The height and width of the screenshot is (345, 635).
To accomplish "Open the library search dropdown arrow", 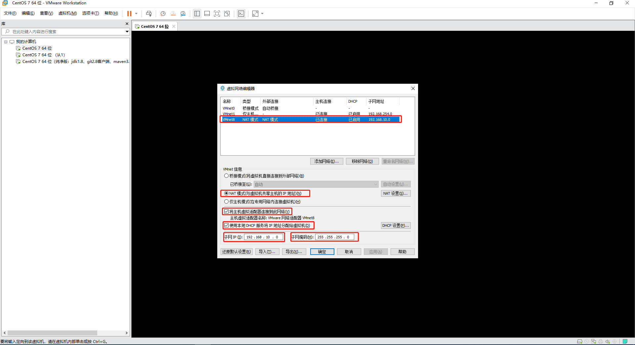I will [x=127, y=32].
